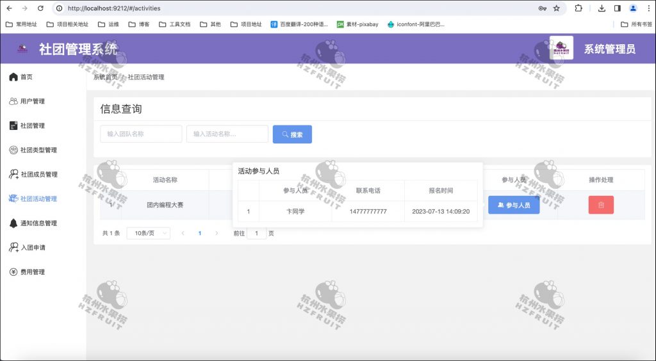Click the system logo beside 社团管理系统
This screenshot has height=361, width=656.
[x=22, y=49]
